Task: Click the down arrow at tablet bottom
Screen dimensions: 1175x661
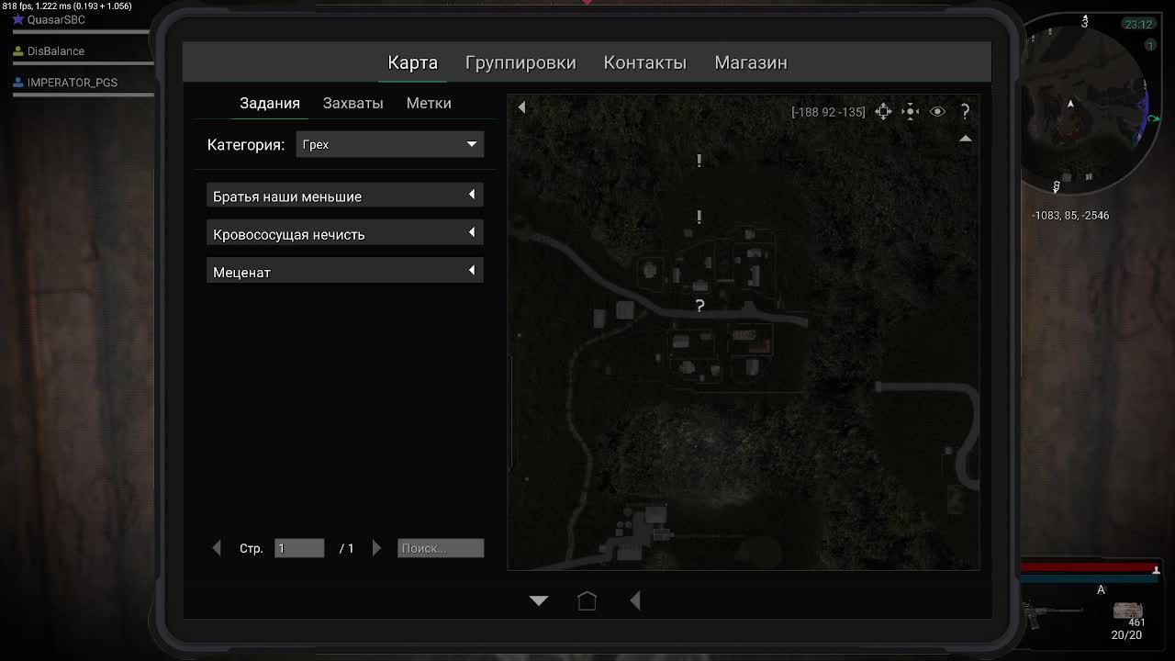Action: [x=539, y=600]
